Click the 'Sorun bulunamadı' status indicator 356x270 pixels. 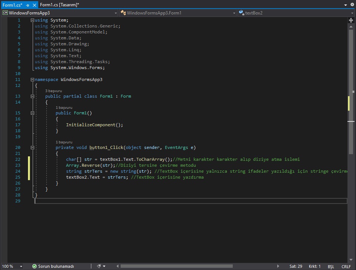[x=53, y=266]
